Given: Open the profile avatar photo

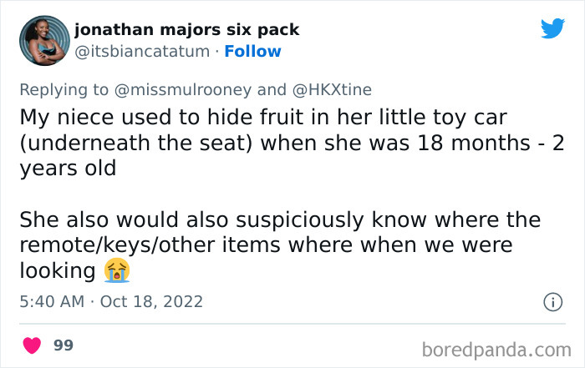Looking at the screenshot, I should tap(40, 41).
